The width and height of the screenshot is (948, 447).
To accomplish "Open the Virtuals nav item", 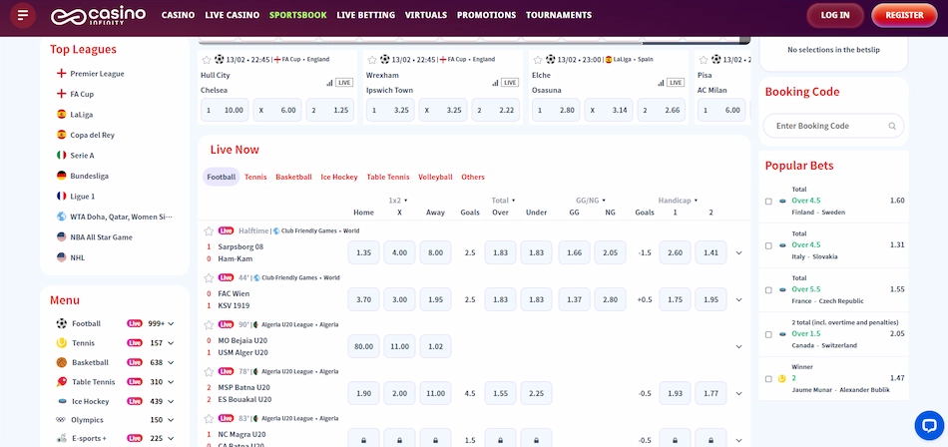I will [x=426, y=15].
